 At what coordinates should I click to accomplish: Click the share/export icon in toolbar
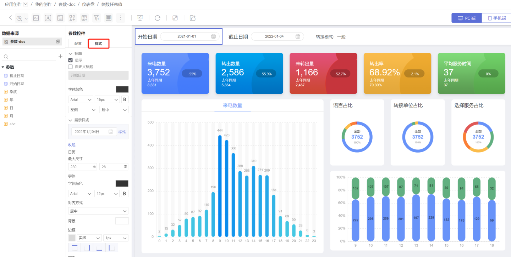coord(193,18)
